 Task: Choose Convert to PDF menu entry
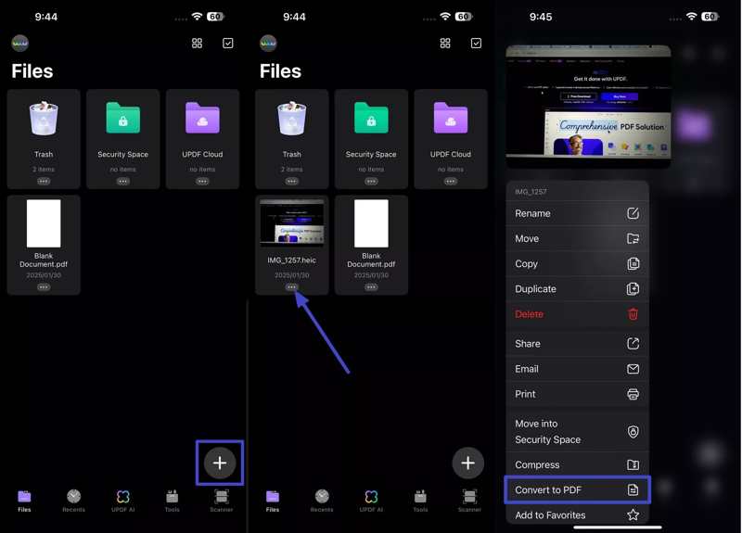point(577,489)
